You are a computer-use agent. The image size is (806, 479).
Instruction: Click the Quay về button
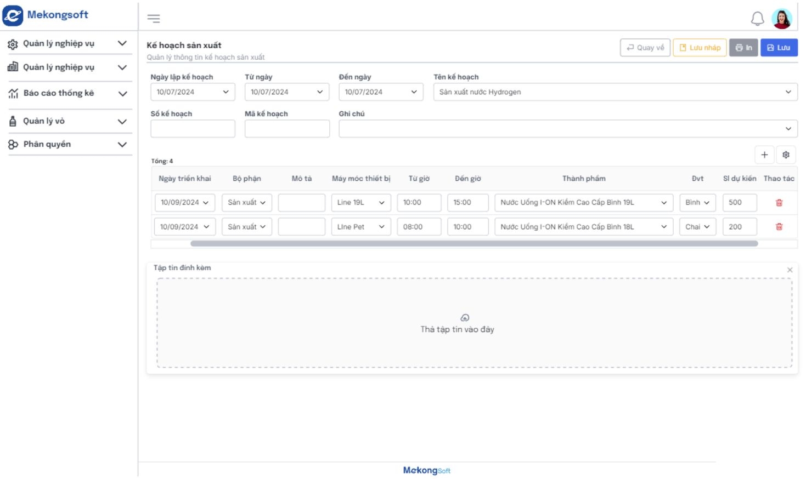click(x=645, y=48)
